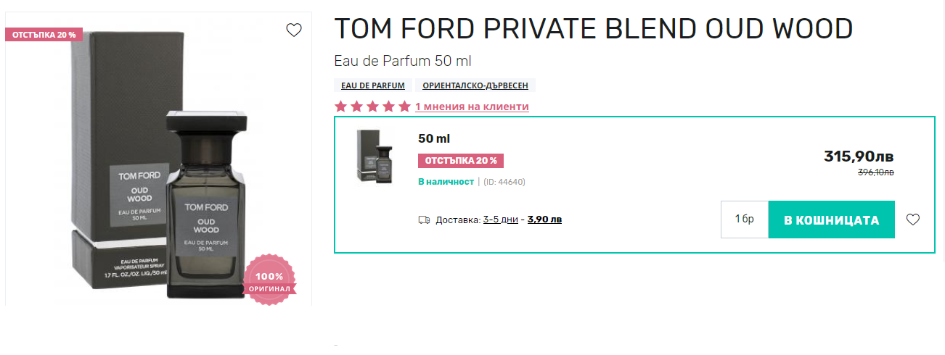This screenshot has width=945, height=355.
Task: Click the wishlist heart on the product image
Action: tap(293, 30)
